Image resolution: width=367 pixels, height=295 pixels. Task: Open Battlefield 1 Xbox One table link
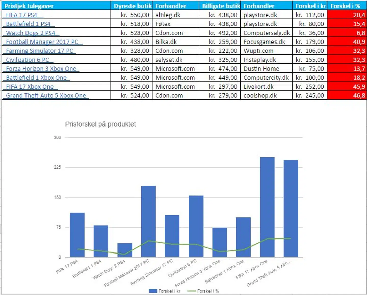(x=36, y=78)
